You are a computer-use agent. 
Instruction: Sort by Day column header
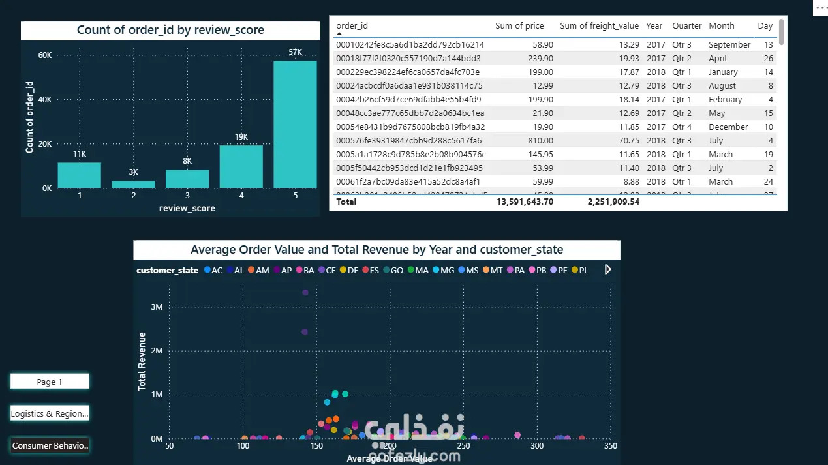(765, 26)
